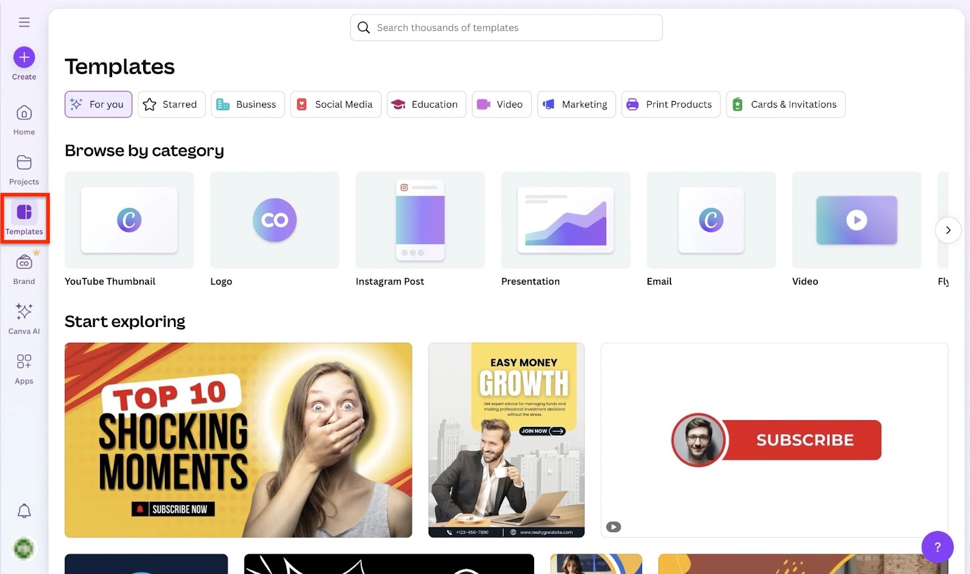Select the Marketing filter tab
Screen dimensions: 970x574
click(577, 104)
